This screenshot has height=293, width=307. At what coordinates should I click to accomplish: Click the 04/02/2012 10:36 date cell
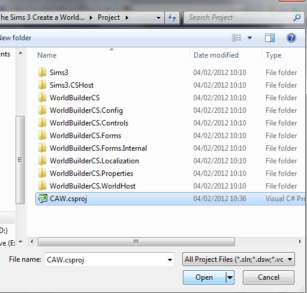pyautogui.click(x=219, y=199)
